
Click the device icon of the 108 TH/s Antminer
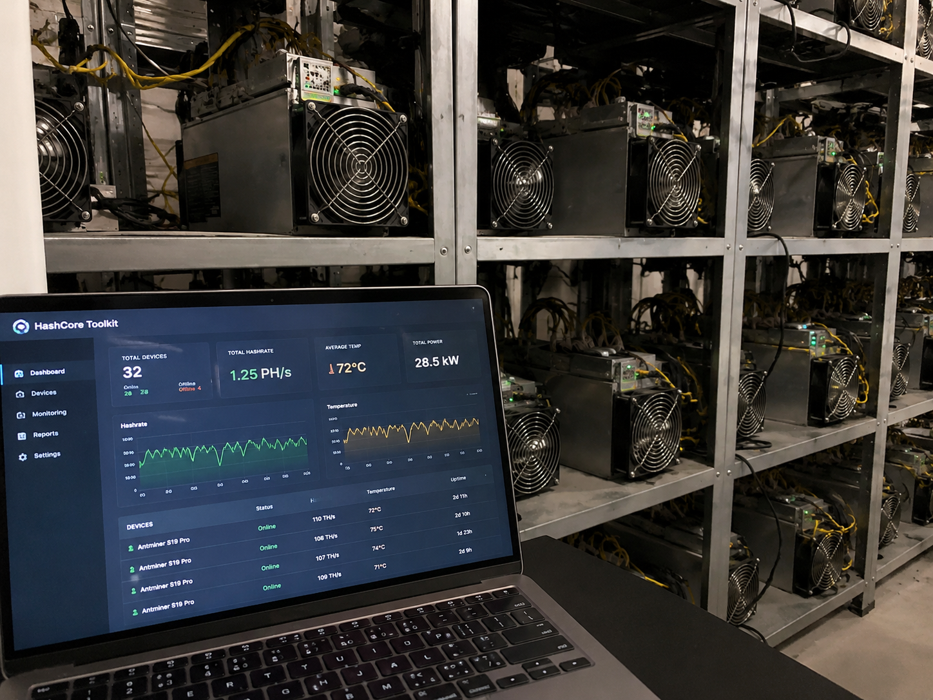click(132, 569)
